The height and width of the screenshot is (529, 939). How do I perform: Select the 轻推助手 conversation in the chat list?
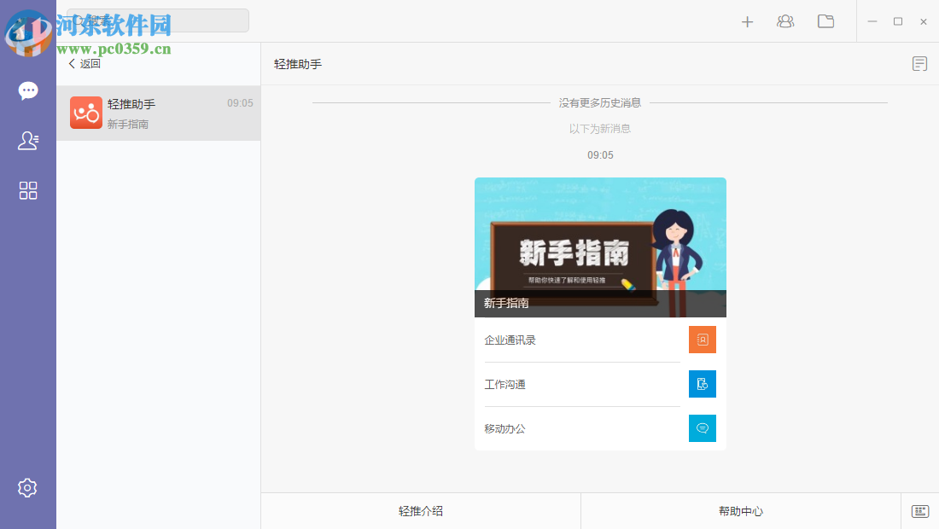[x=158, y=113]
